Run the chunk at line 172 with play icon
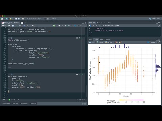 pyautogui.click(x=82, y=74)
